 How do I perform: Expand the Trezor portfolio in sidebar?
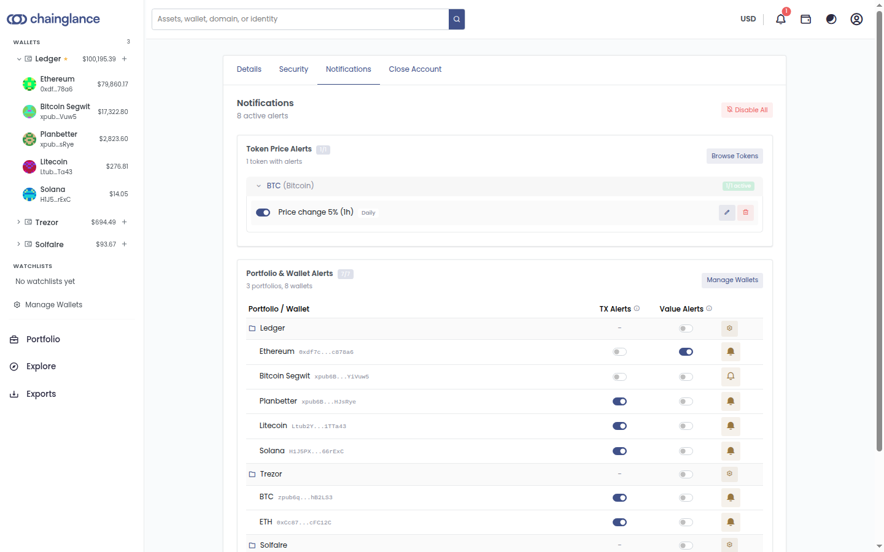pos(19,222)
